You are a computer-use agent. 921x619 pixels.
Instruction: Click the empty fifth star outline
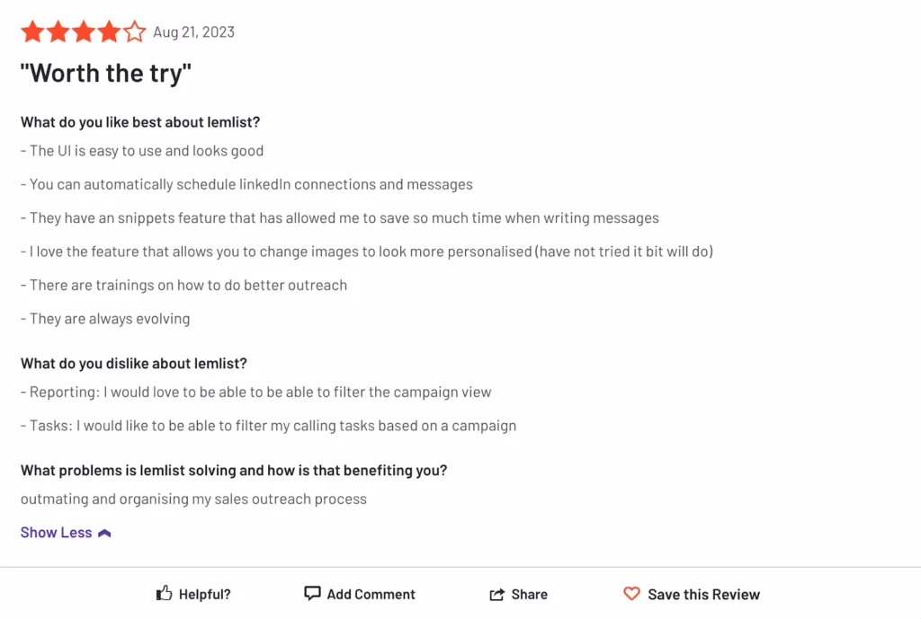point(133,31)
